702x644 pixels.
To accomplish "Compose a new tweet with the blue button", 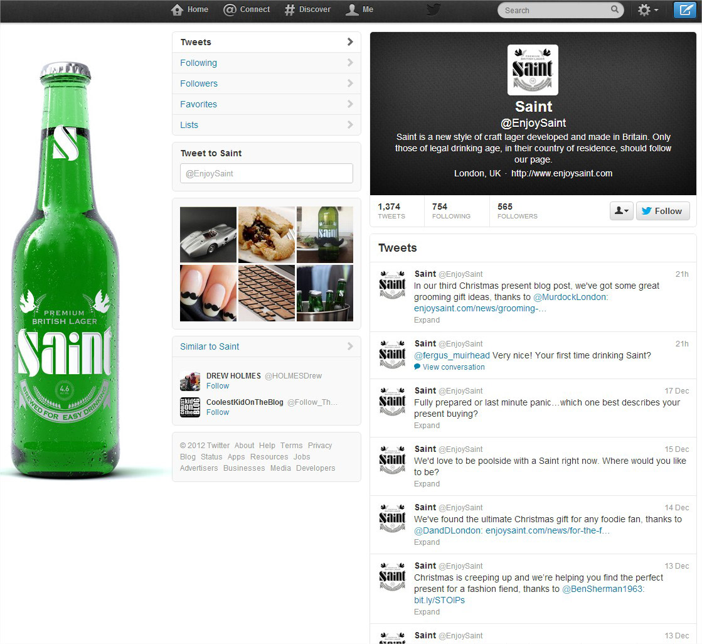I will click(x=684, y=10).
